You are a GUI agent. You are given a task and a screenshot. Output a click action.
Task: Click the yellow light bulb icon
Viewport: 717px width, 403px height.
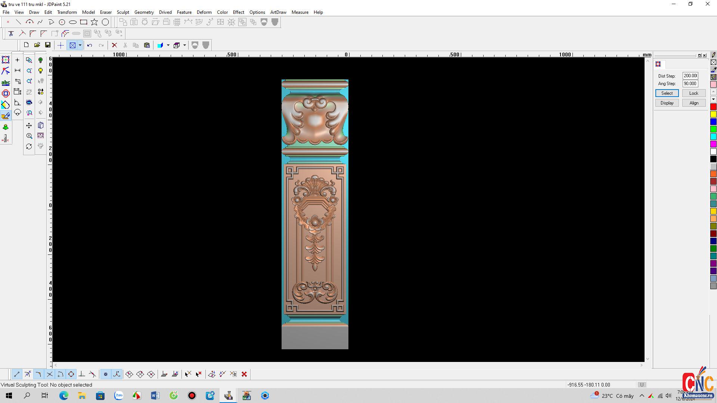pos(40,71)
